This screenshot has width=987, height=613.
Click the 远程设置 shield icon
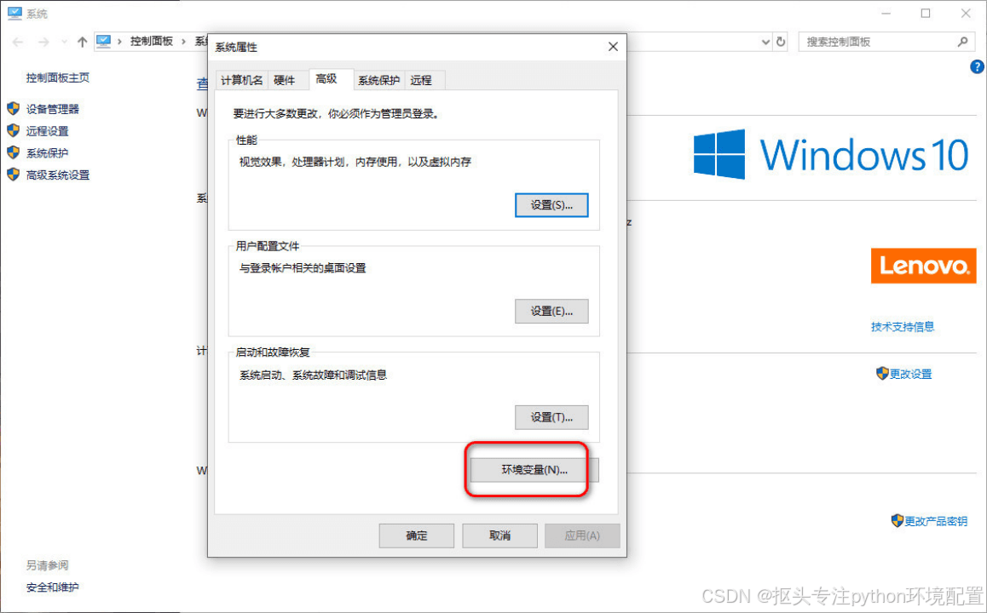click(14, 131)
